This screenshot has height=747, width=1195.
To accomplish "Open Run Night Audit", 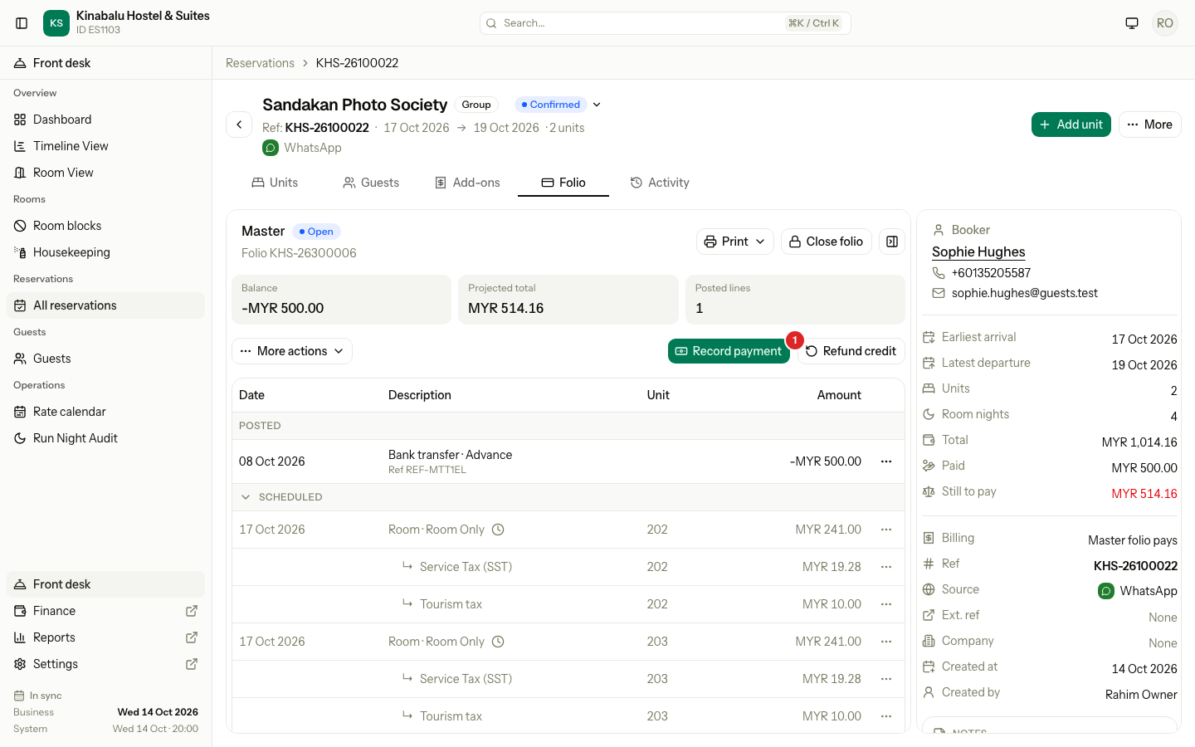I will [x=106, y=438].
